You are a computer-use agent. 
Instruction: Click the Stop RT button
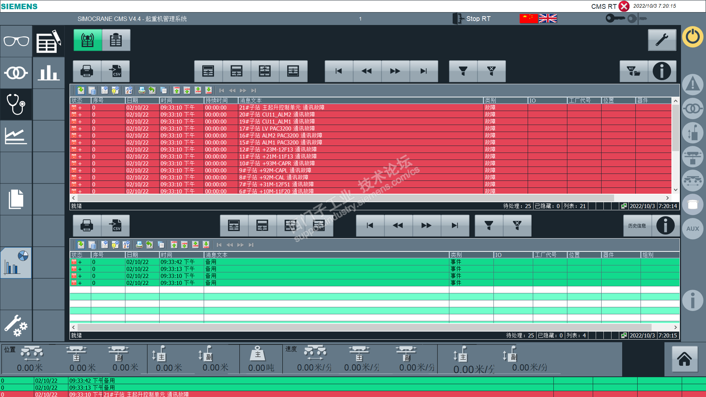472,19
